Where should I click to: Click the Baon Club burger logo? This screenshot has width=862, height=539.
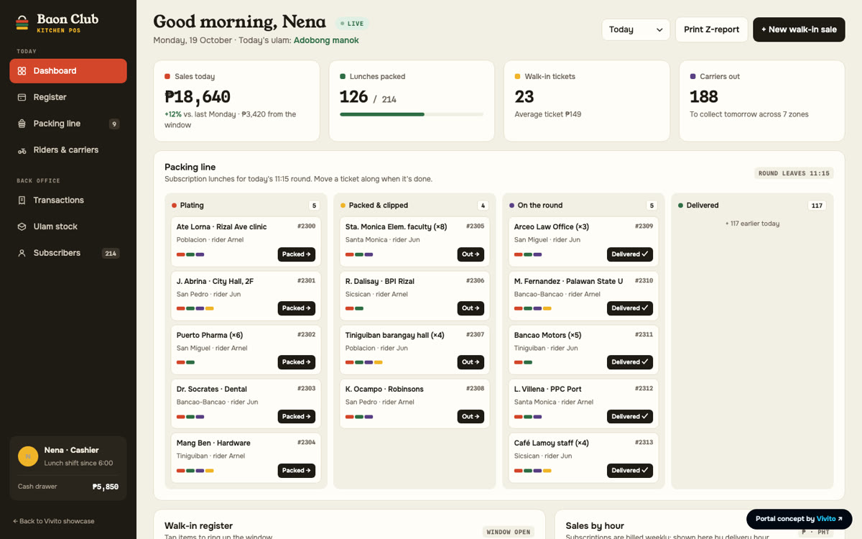point(22,23)
